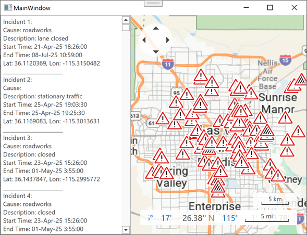The width and height of the screenshot is (307, 235).
Task: Pan the map down with the arrow
Action: (x=156, y=52)
